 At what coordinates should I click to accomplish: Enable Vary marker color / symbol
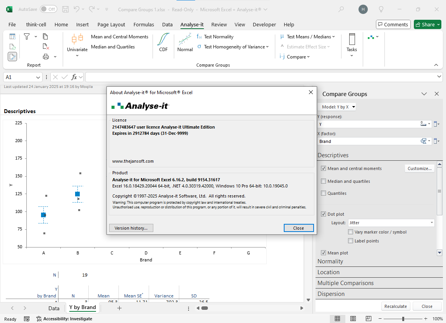point(351,232)
